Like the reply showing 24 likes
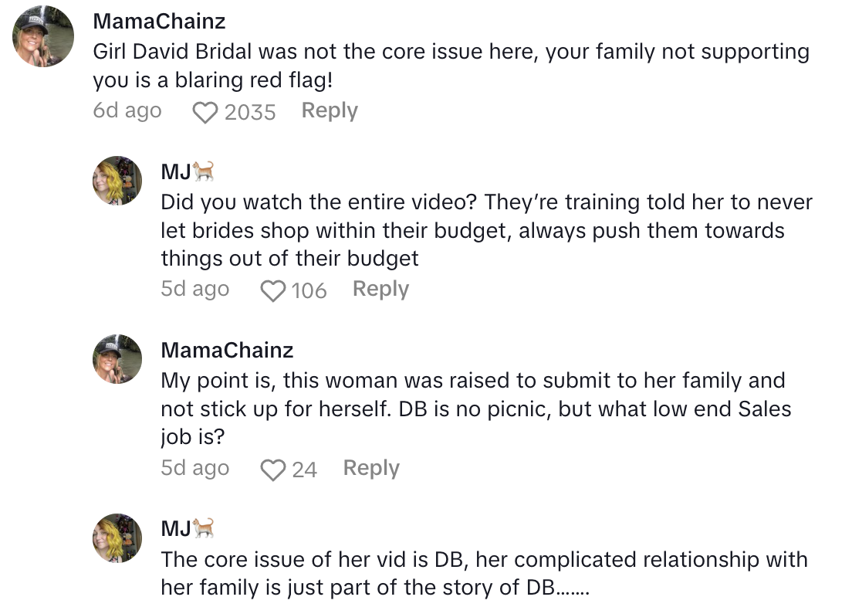This screenshot has width=852, height=607. click(272, 470)
